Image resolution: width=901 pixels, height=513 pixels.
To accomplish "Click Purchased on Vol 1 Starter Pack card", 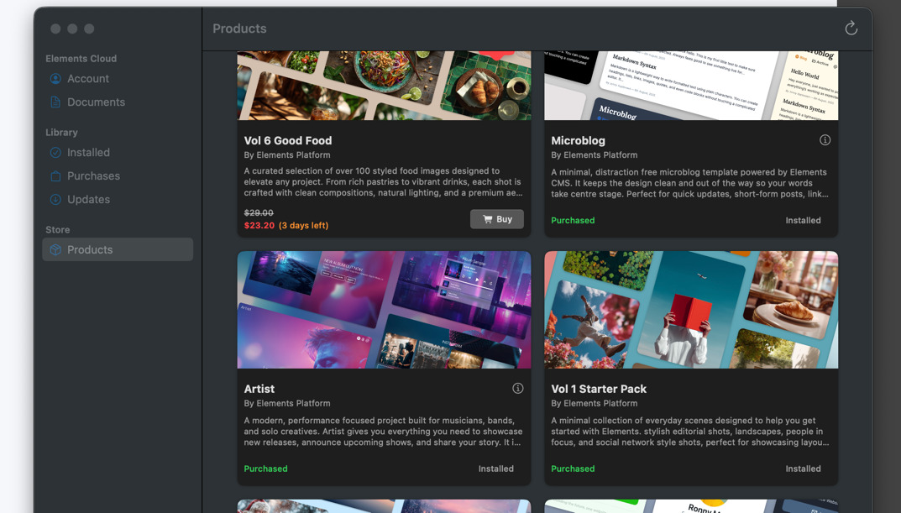I will tap(573, 469).
